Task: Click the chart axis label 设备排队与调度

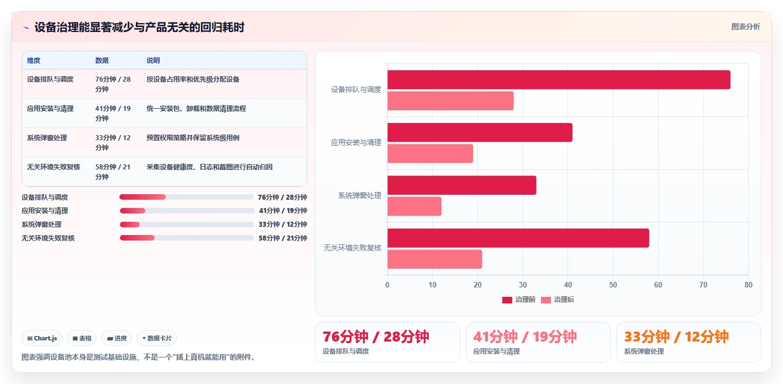Action: coord(356,89)
